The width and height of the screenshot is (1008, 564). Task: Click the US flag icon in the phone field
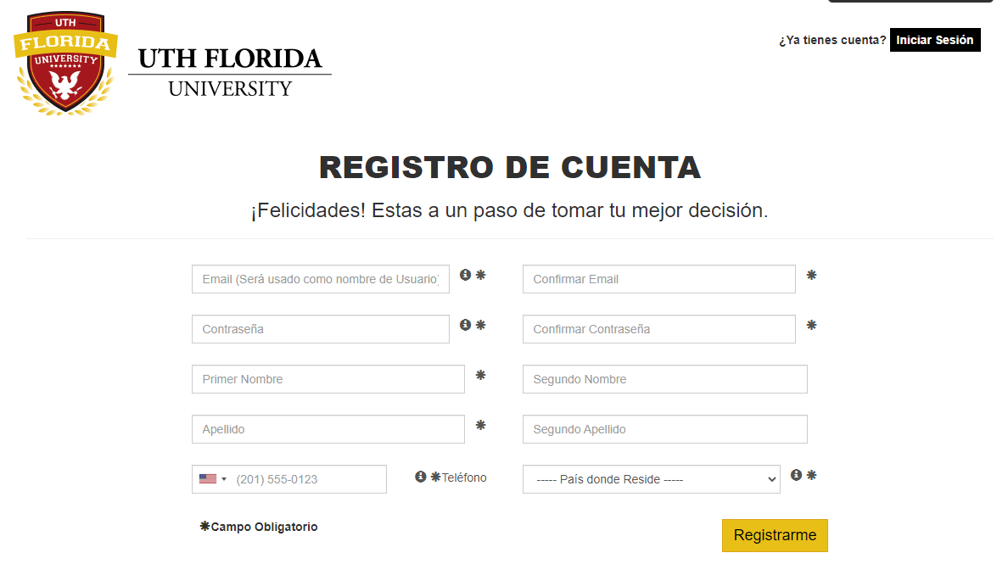[208, 478]
